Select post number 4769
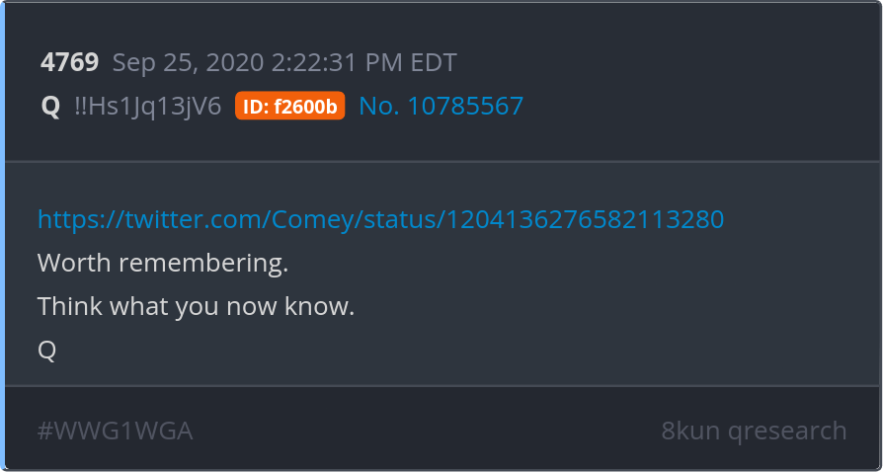 pos(70,62)
